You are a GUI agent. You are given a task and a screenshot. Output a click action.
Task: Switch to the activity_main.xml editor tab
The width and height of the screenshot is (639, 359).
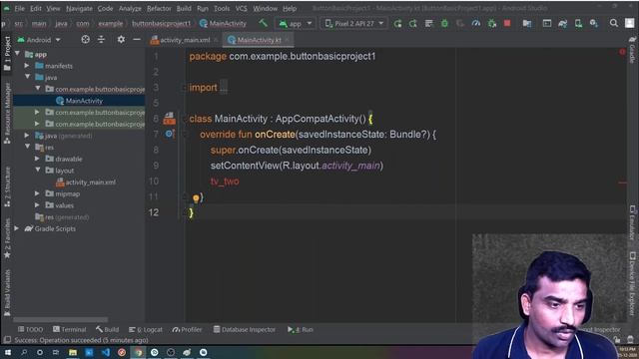pyautogui.click(x=185, y=40)
